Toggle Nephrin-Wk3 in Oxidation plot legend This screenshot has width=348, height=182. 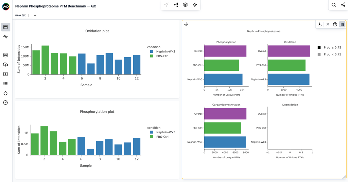pos(163,51)
